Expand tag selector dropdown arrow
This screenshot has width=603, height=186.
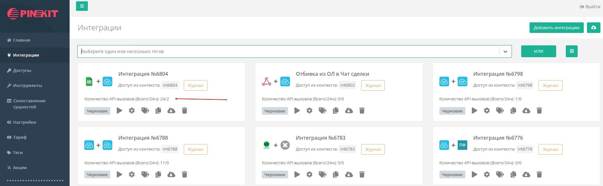point(505,51)
